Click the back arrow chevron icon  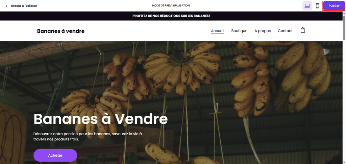click(x=6, y=6)
